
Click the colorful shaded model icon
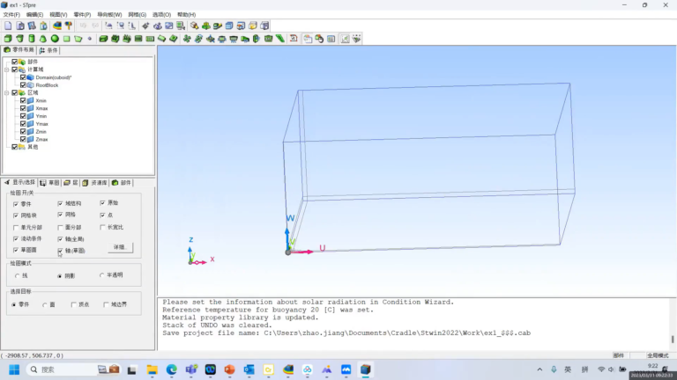pos(57,26)
